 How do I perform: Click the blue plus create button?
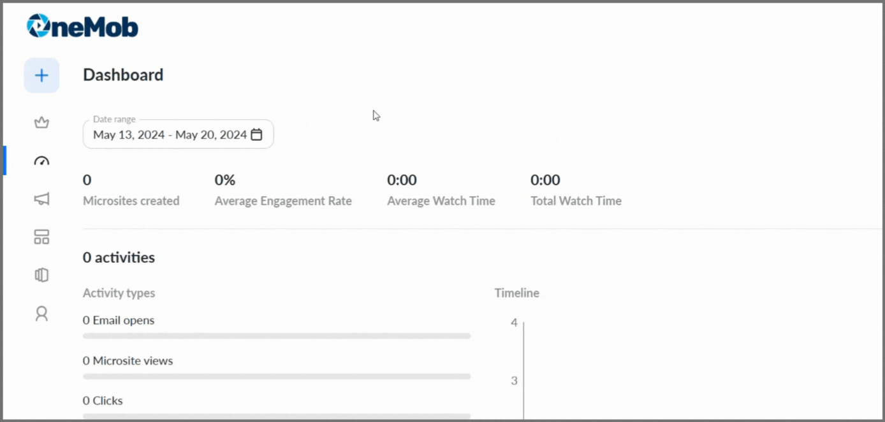[x=41, y=76]
